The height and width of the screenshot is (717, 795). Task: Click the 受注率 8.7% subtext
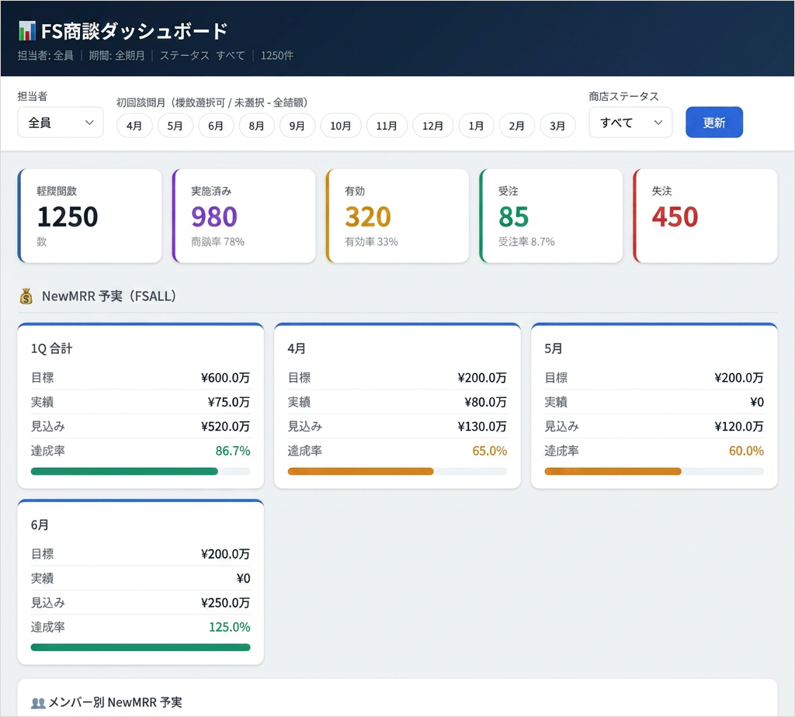(x=526, y=241)
